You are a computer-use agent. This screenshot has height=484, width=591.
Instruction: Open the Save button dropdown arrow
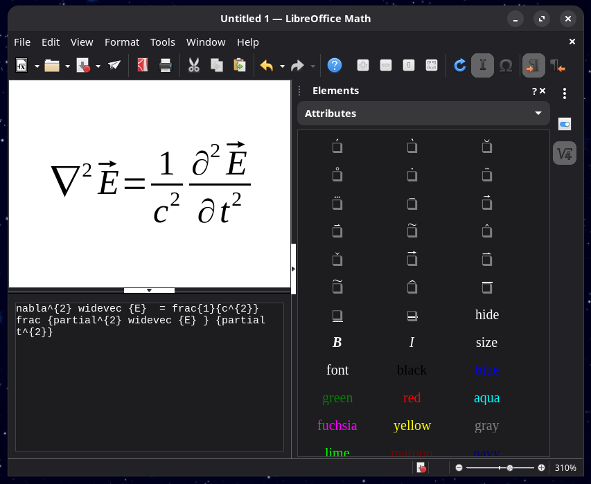[98, 66]
